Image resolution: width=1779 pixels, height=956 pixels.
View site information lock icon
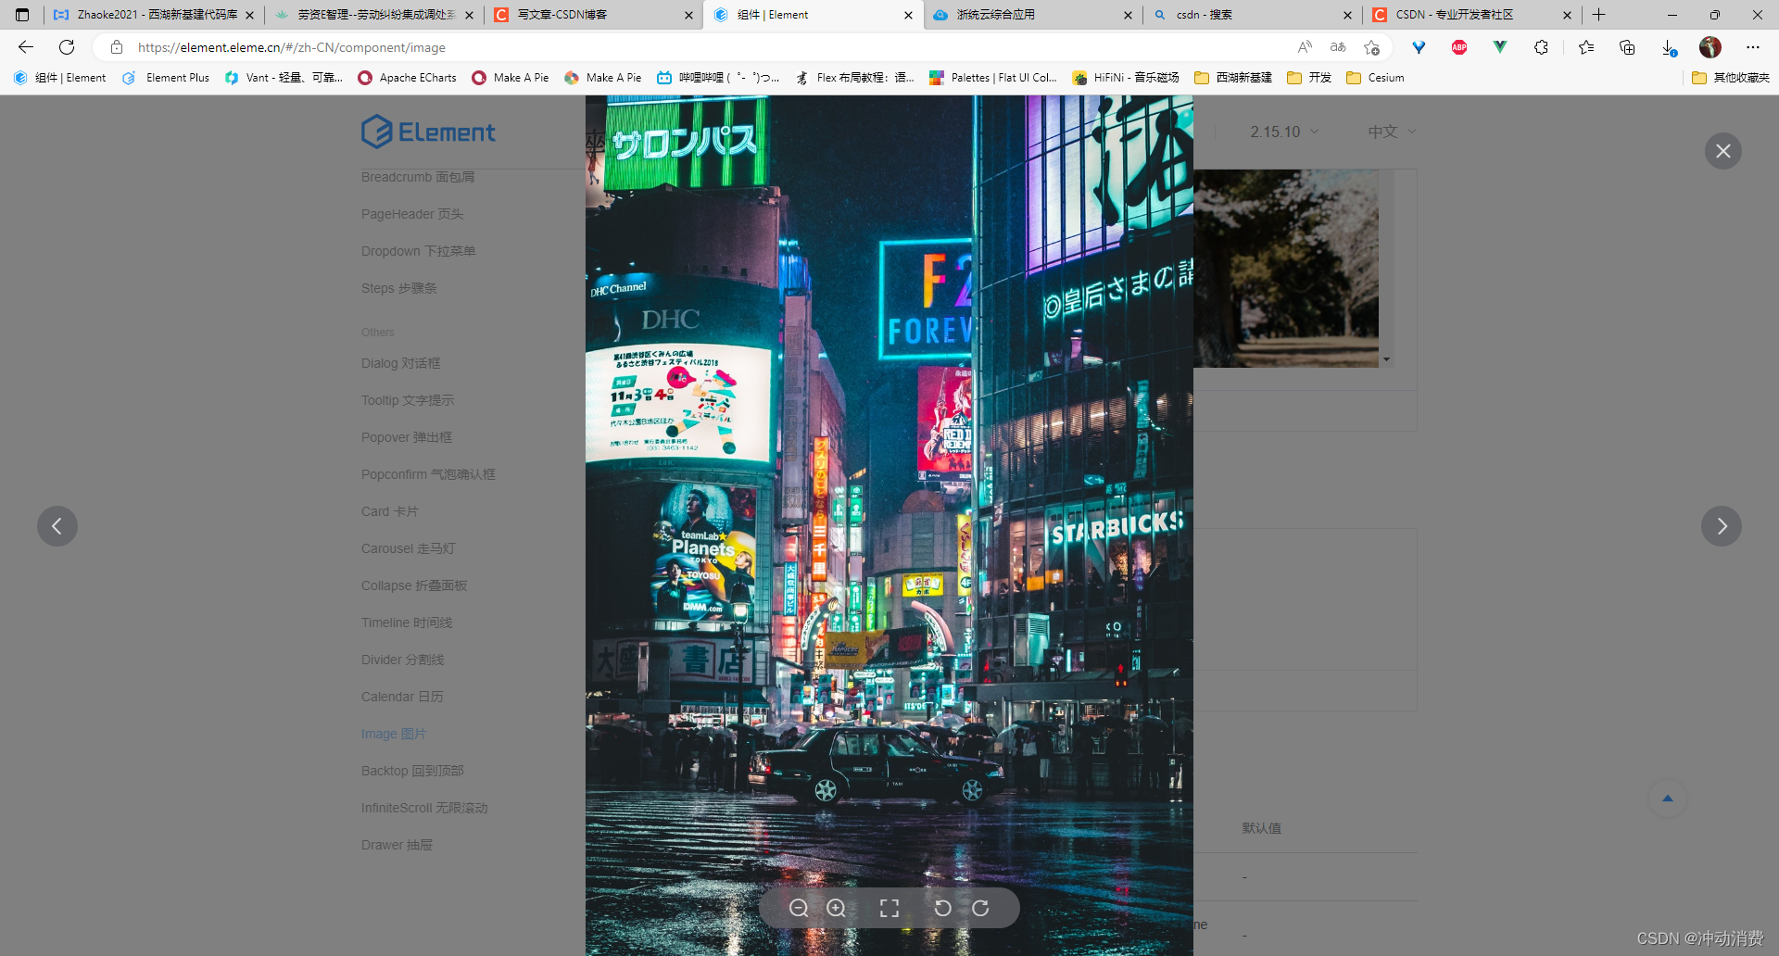pyautogui.click(x=117, y=47)
